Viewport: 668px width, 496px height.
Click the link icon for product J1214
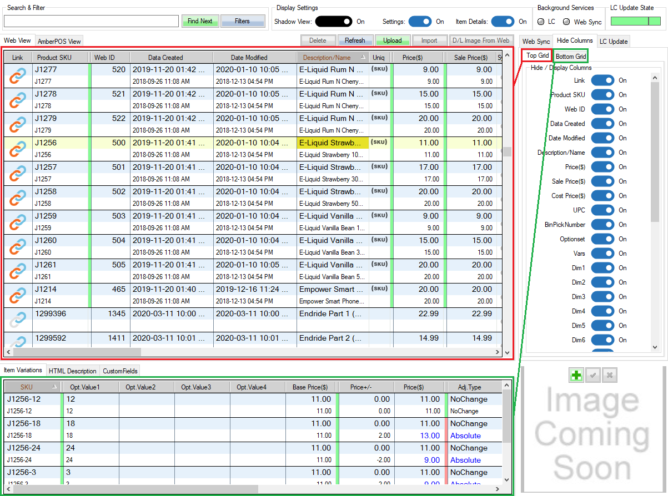click(x=18, y=295)
